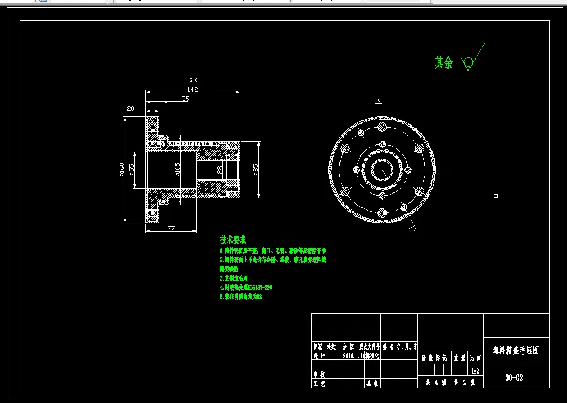
Task: Select the 分区 header cell
Action: pos(348,347)
